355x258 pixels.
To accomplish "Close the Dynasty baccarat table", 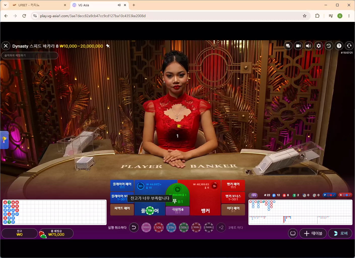I will (6, 46).
